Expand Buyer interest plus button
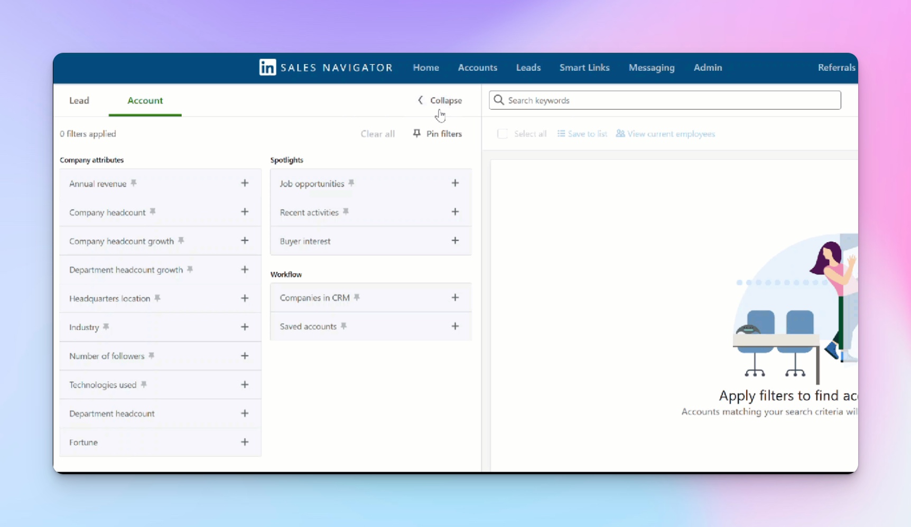This screenshot has width=911, height=527. coord(455,240)
